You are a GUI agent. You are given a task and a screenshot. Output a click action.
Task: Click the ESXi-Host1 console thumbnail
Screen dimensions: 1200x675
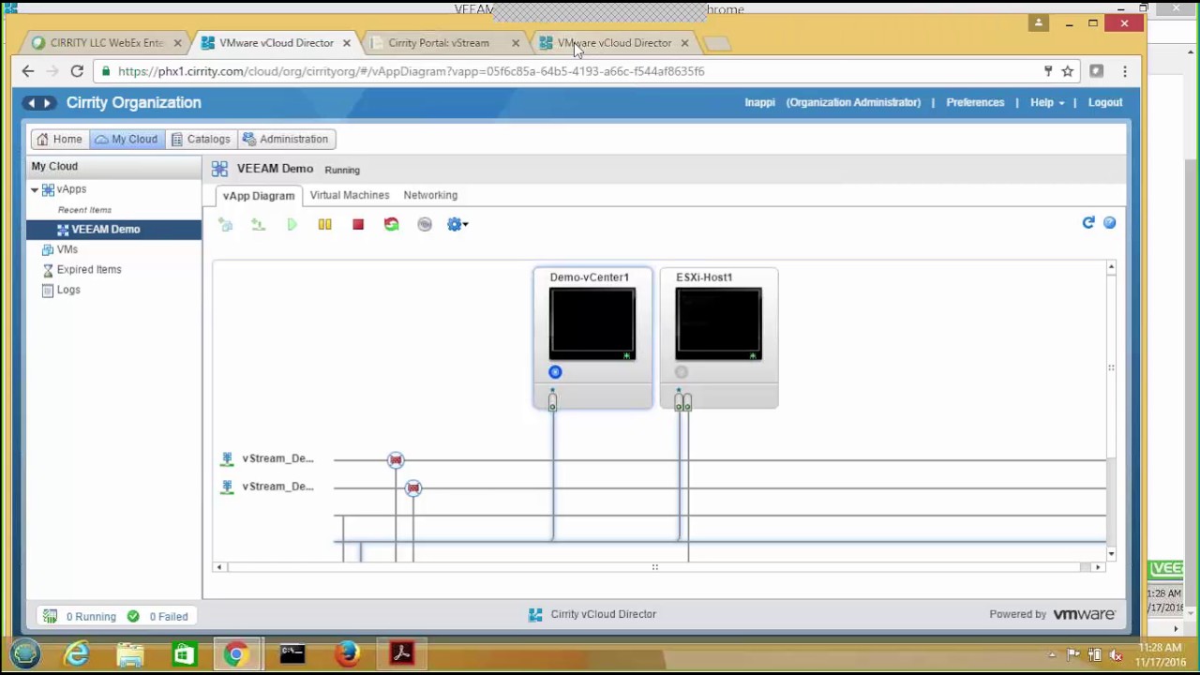tap(719, 324)
